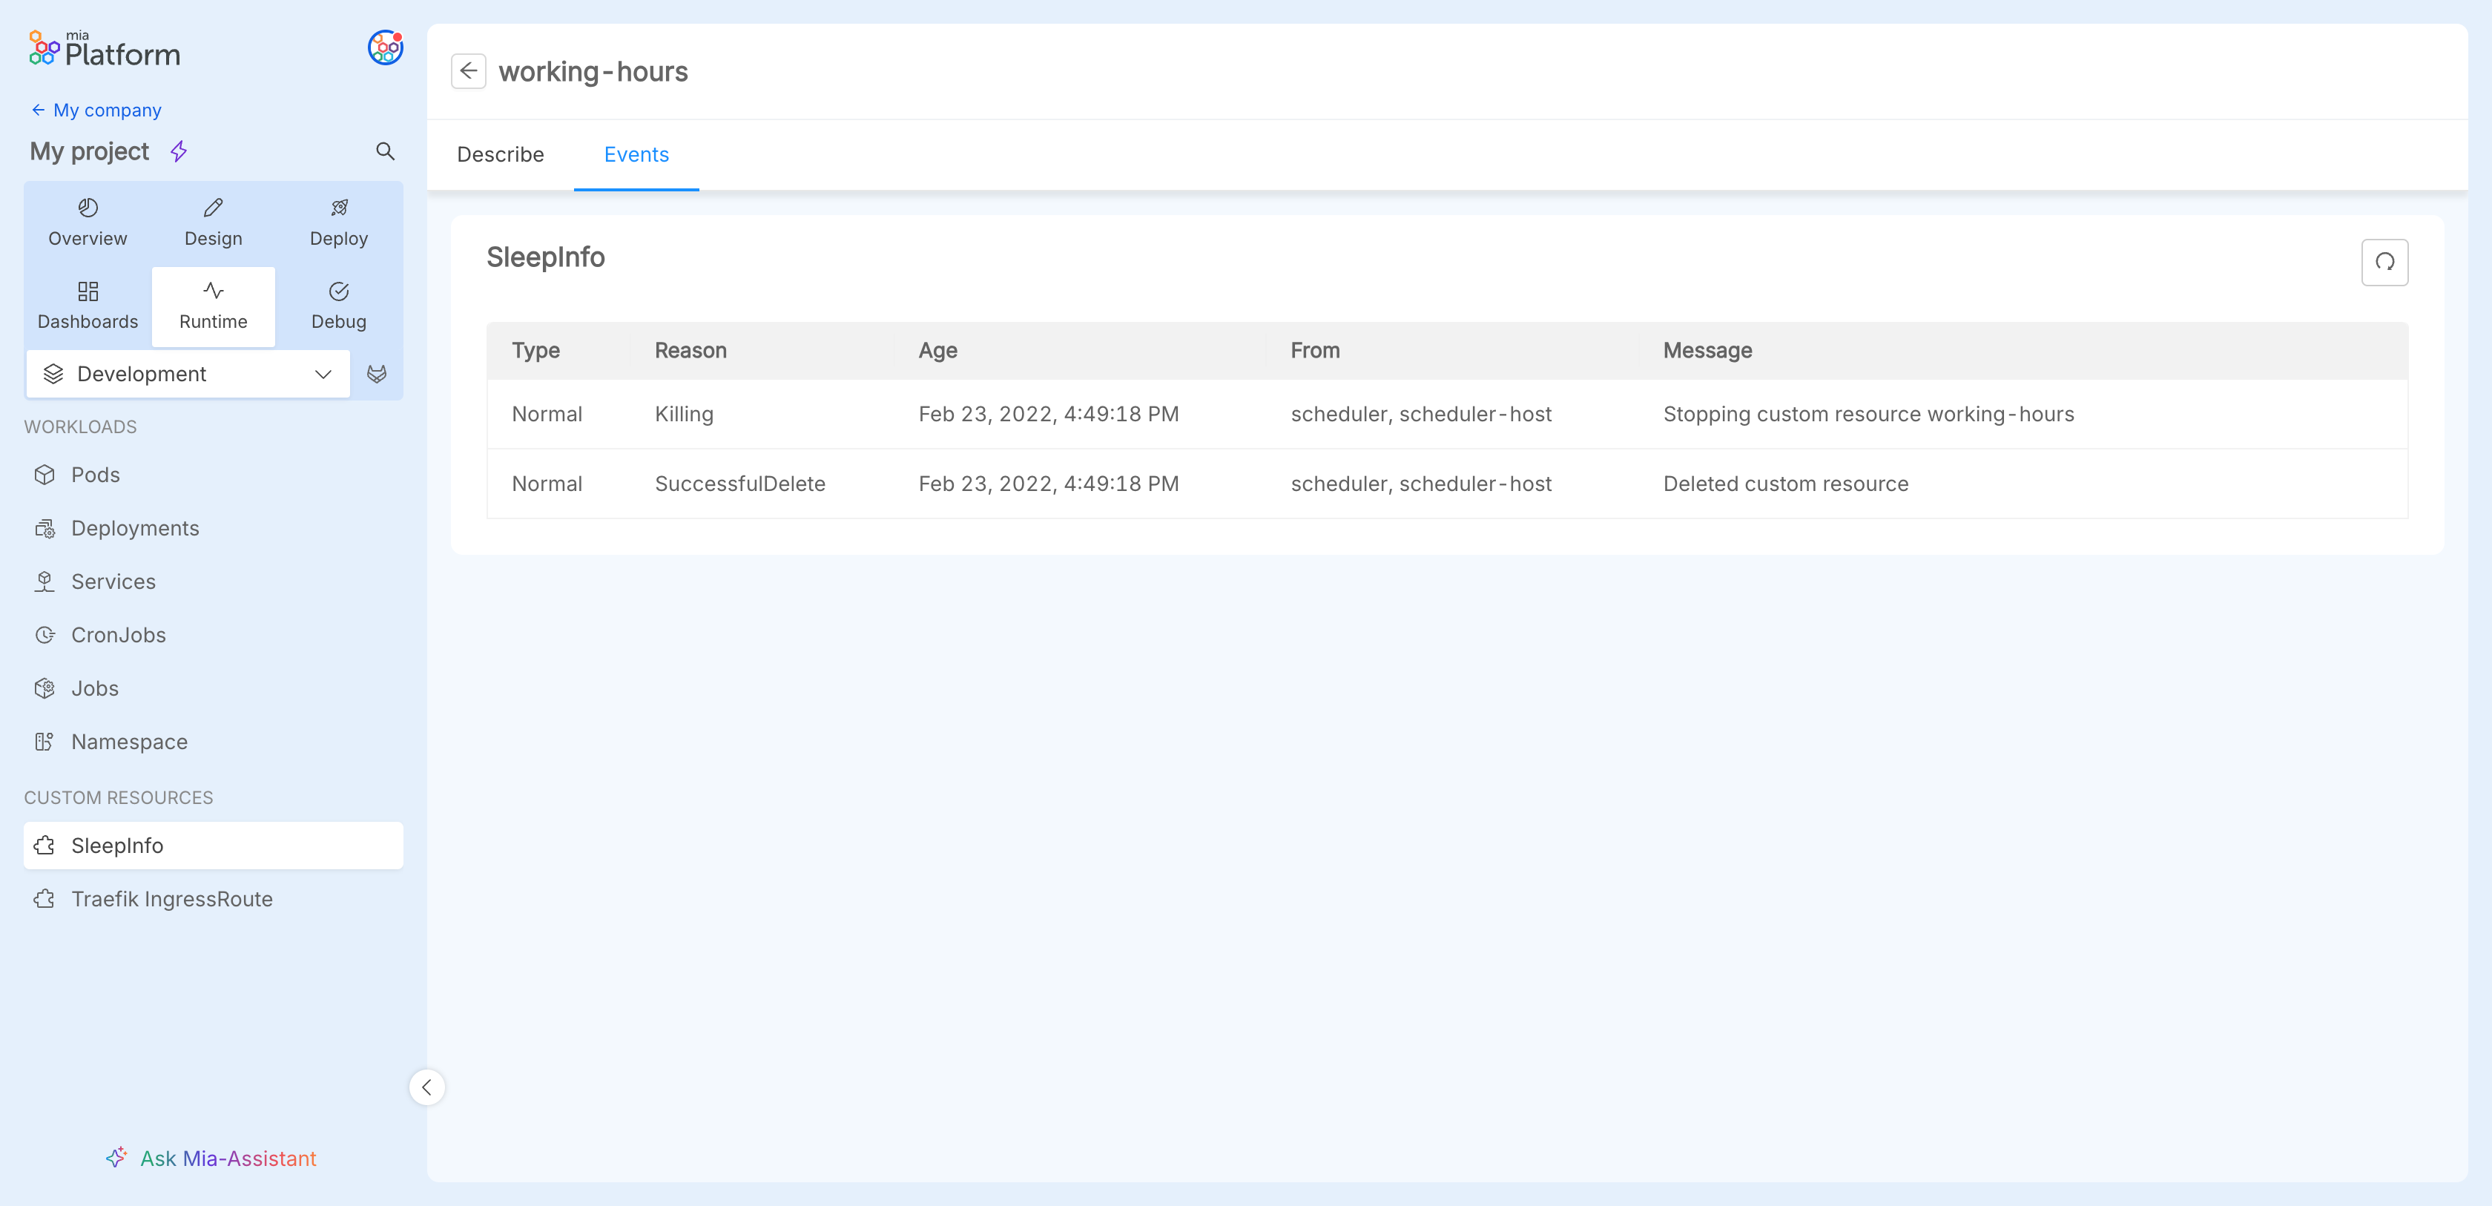This screenshot has height=1206, width=2492.
Task: Collapse the sidebar with the chevron button
Action: coord(426,1087)
